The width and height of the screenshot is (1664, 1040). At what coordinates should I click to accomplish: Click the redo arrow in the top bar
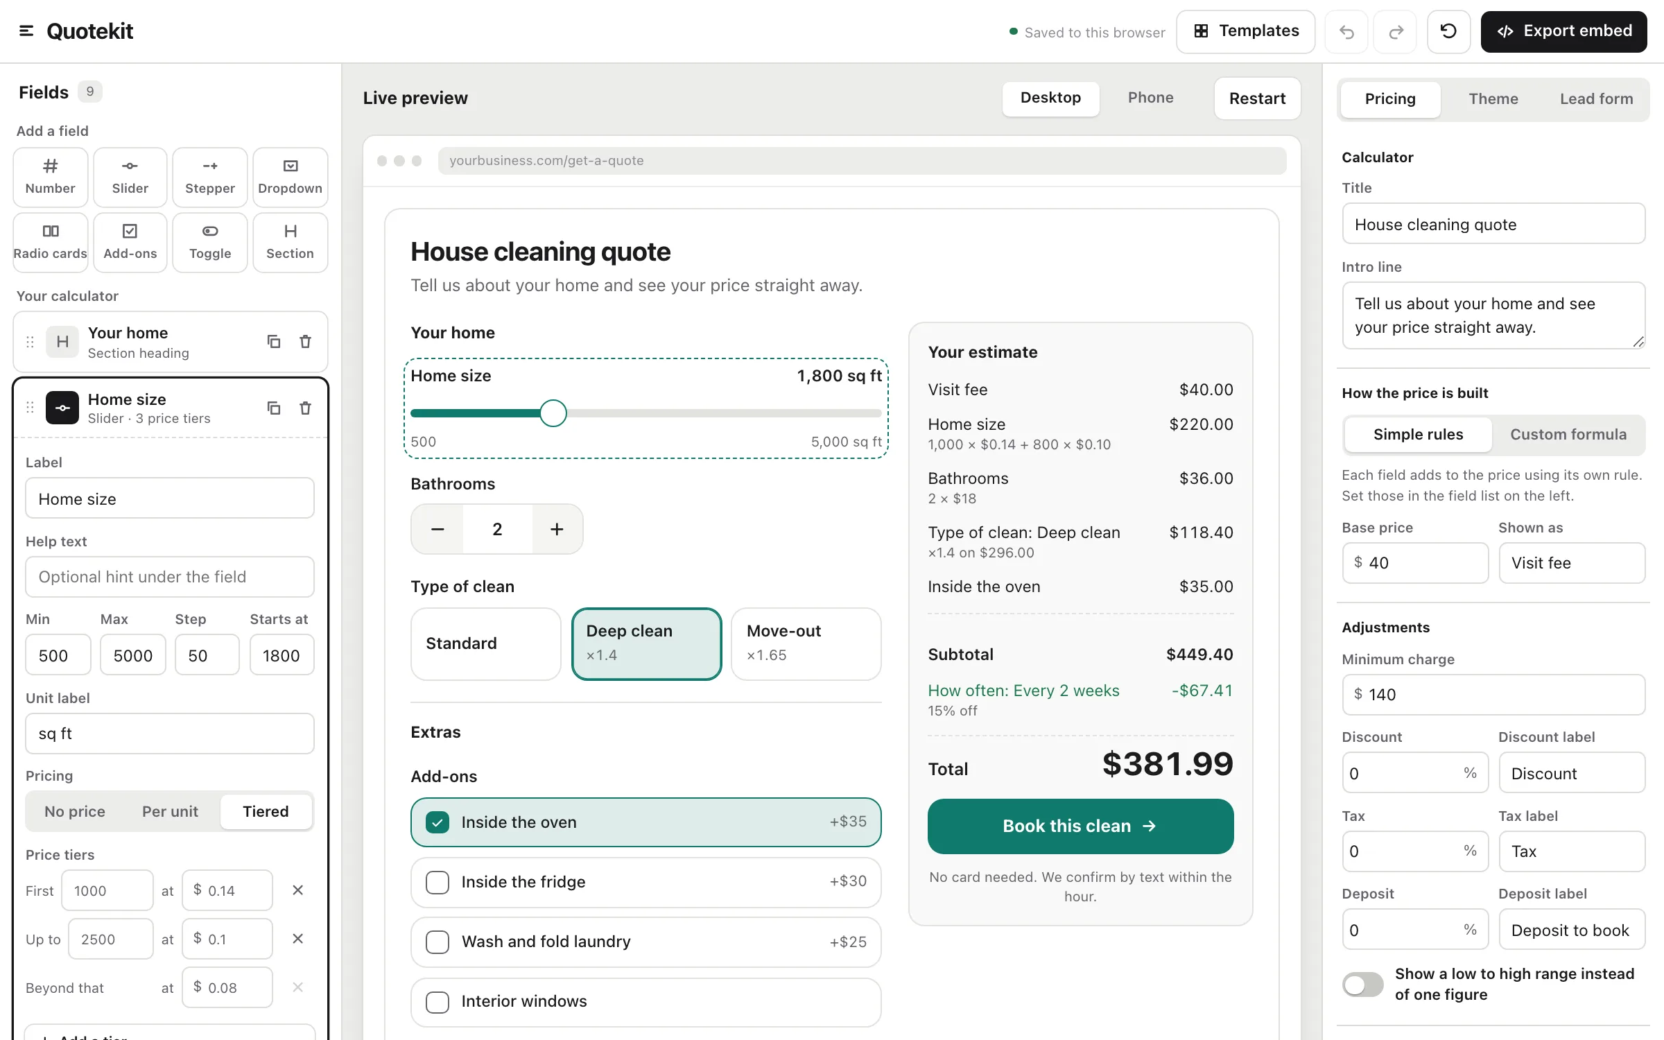point(1396,31)
